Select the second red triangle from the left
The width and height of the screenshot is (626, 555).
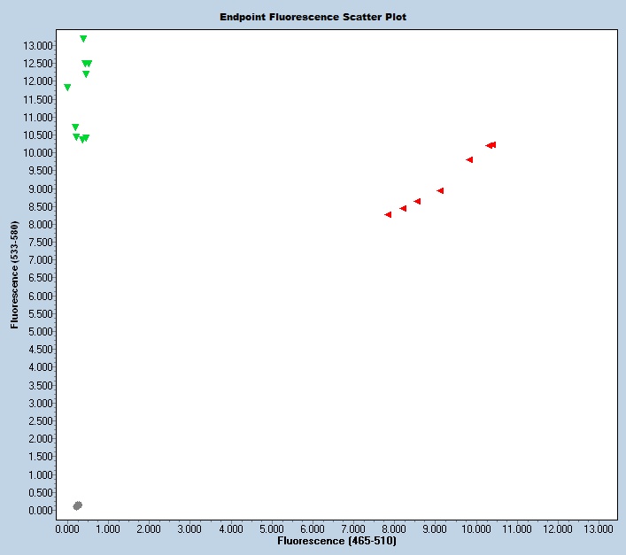(403, 208)
